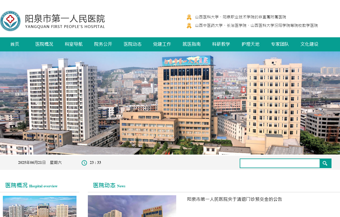The image size is (340, 217).
Task: Focus the site search input field
Action: [280, 163]
